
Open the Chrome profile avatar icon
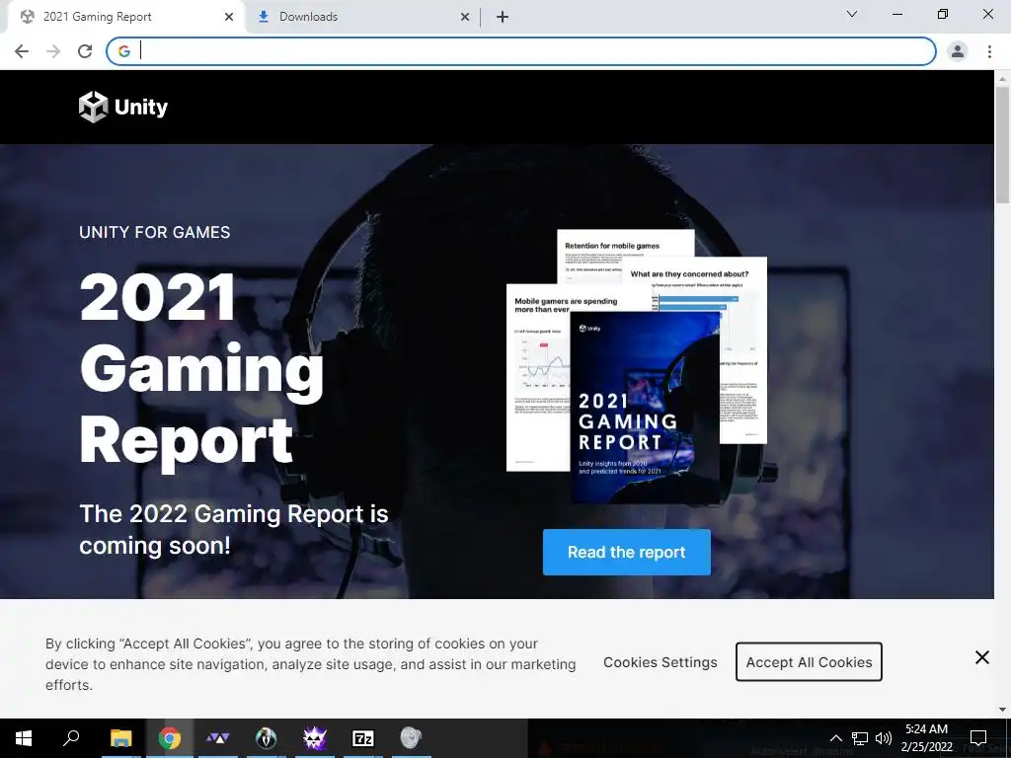(x=958, y=51)
